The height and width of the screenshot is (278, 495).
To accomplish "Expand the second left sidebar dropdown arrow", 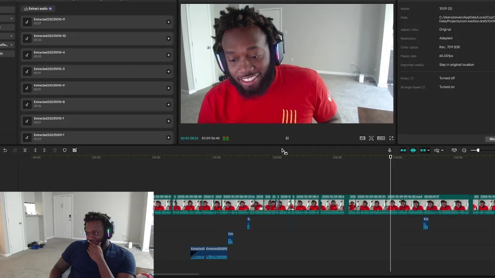I will [x=11, y=36].
